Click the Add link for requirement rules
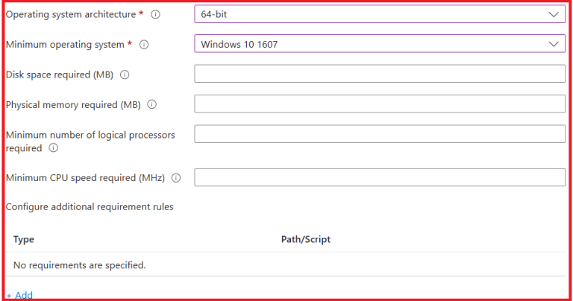 coord(20,295)
